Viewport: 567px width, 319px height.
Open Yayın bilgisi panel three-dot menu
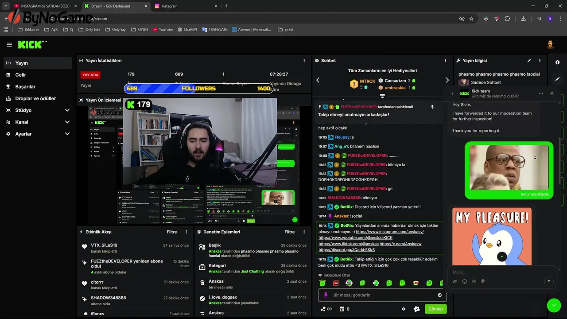pos(540,61)
